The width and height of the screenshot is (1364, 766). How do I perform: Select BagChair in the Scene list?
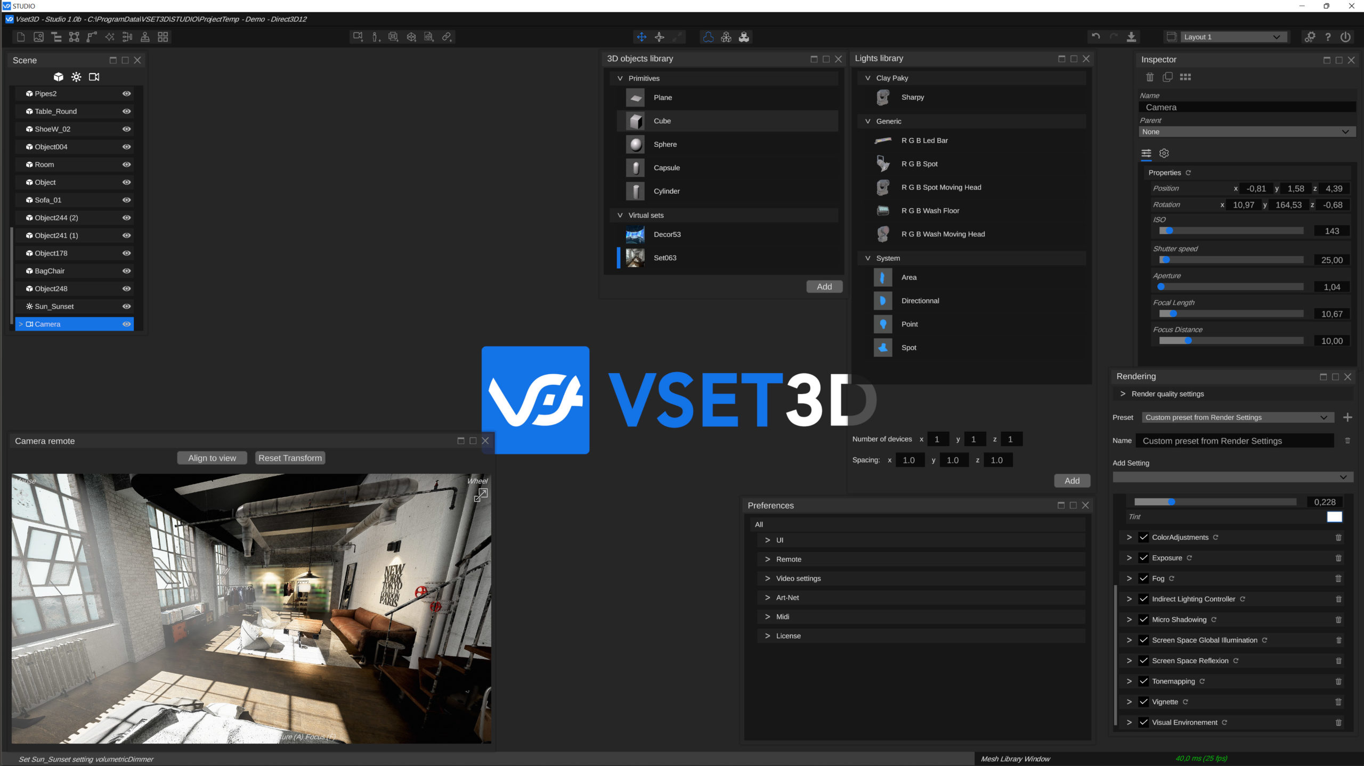click(75, 271)
